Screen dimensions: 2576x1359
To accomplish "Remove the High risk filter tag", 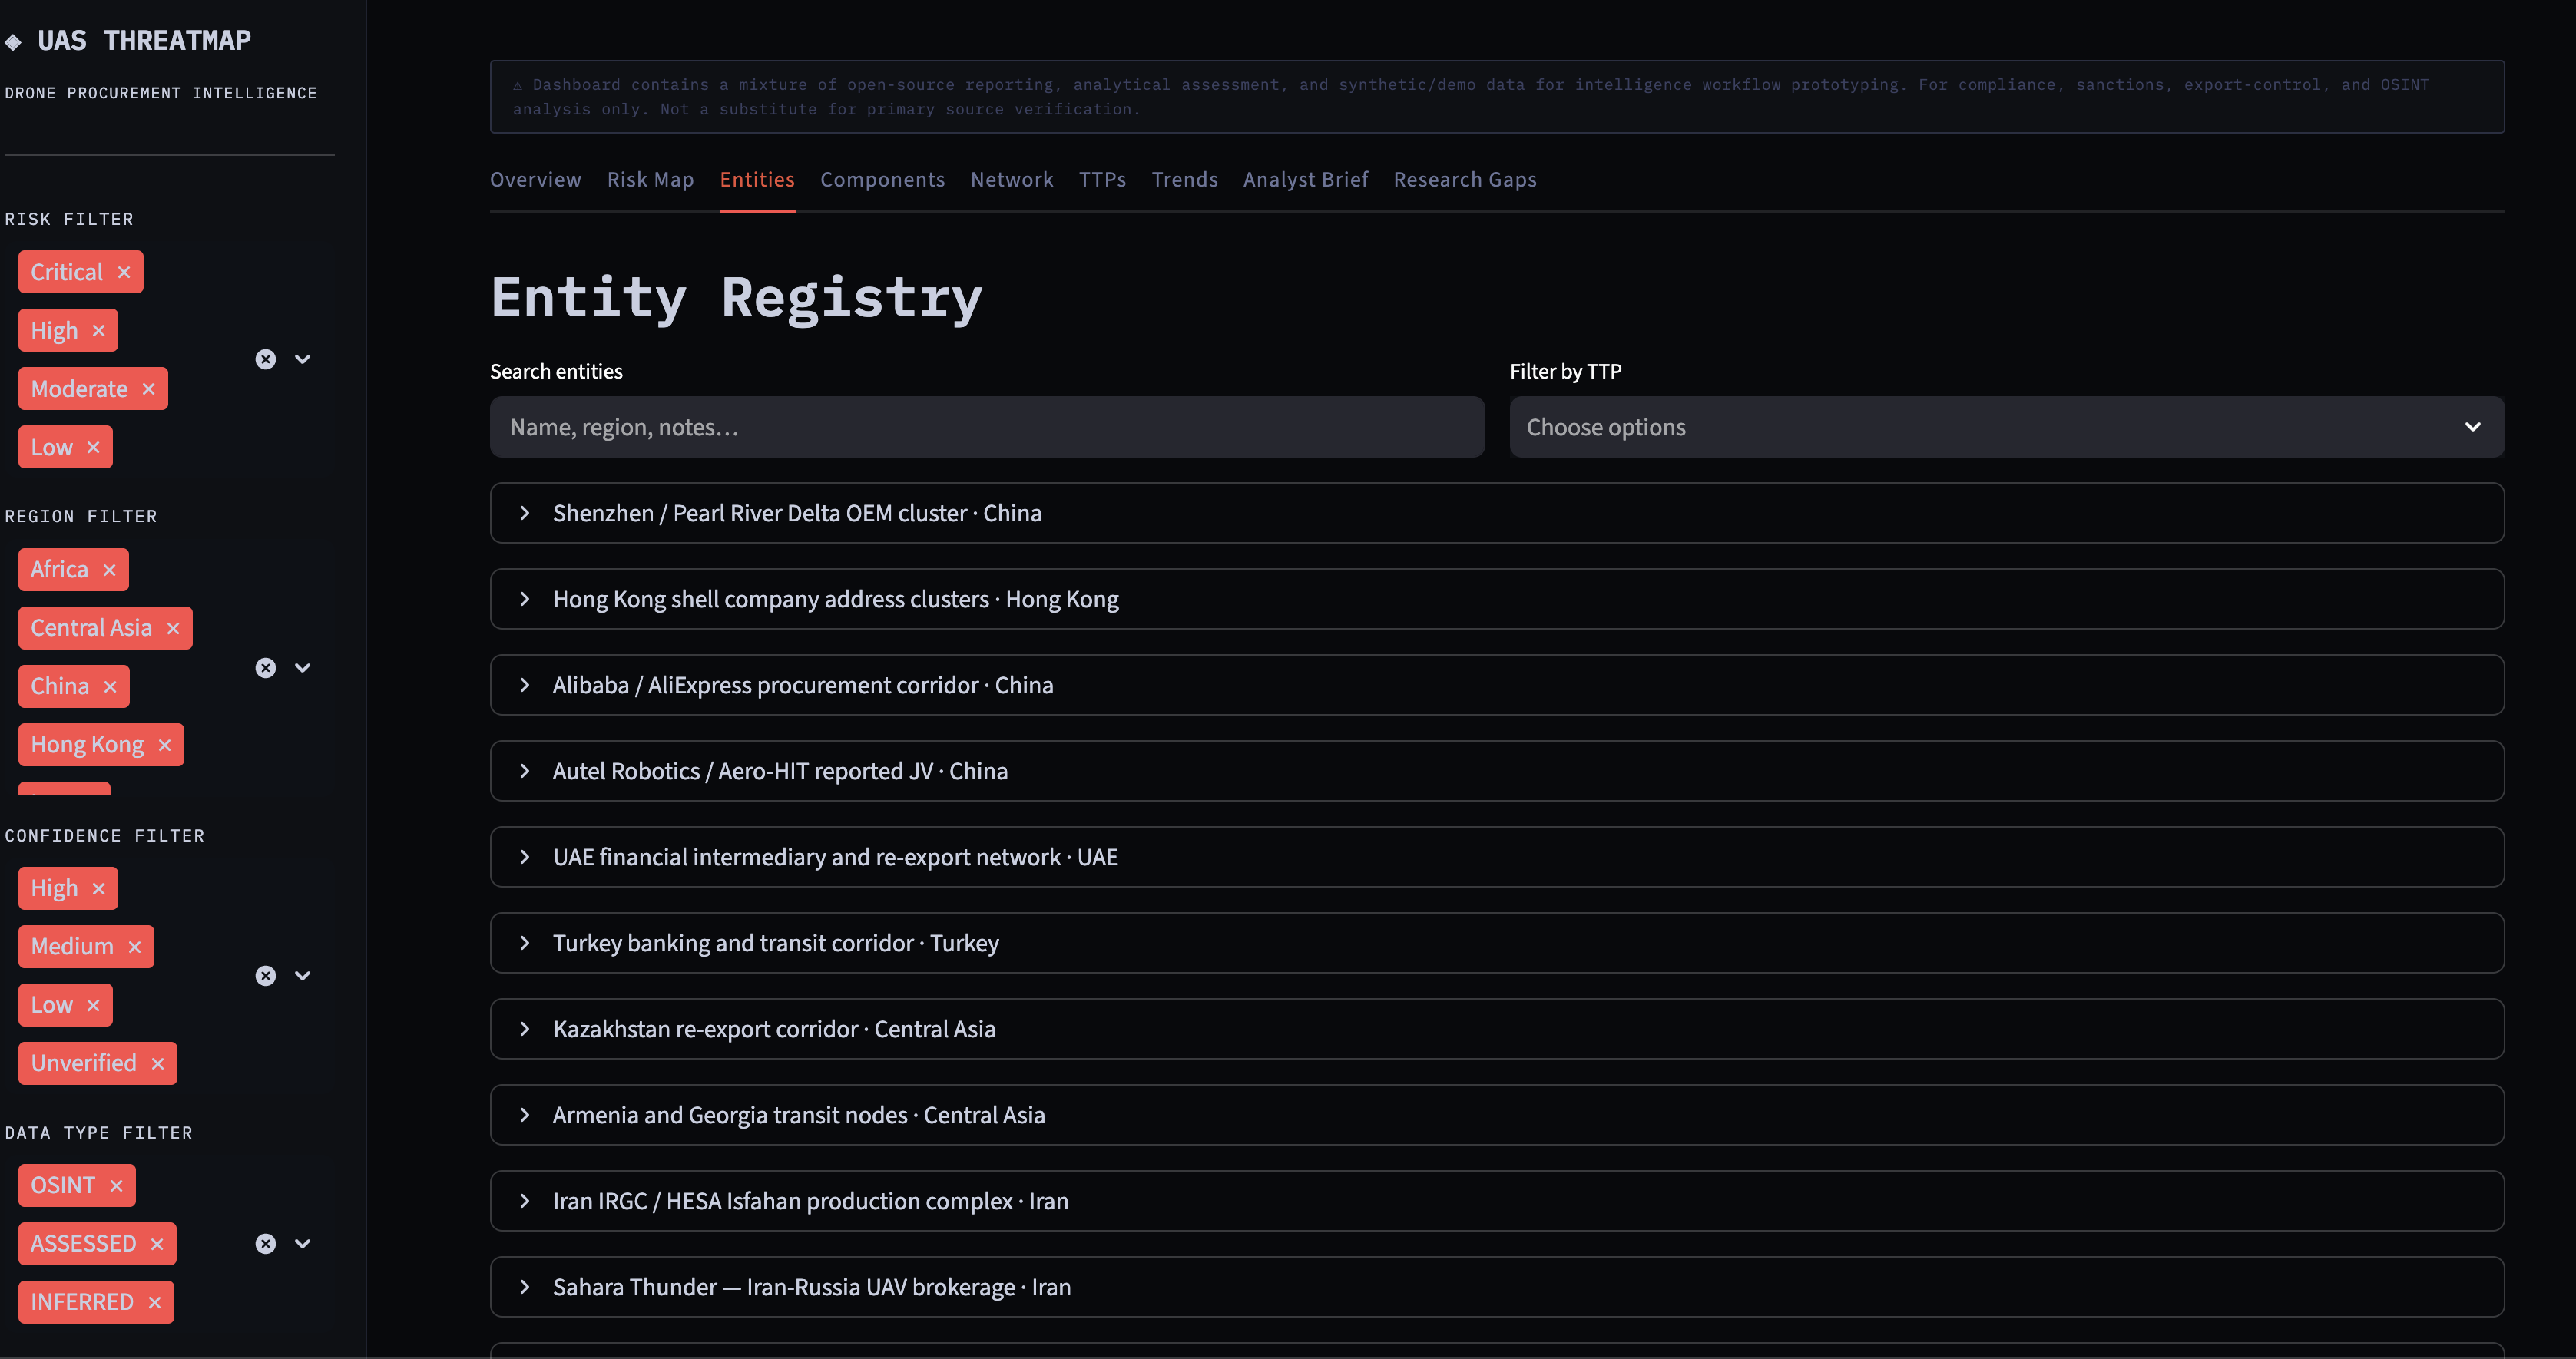I will 98,331.
